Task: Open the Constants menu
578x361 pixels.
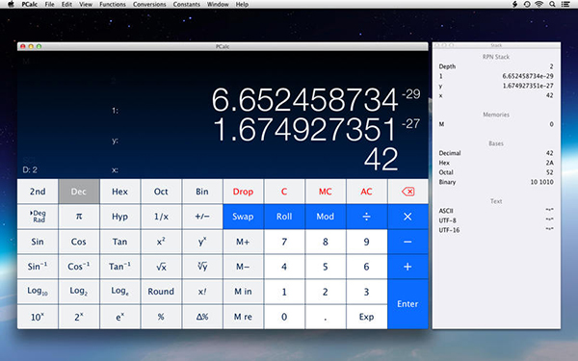Action: 187,5
